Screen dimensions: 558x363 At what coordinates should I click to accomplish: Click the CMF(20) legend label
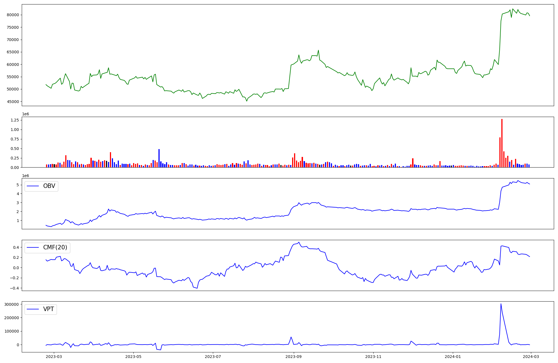click(x=55, y=248)
